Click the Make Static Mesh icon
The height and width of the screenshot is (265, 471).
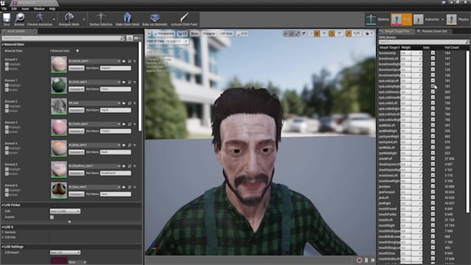(127, 17)
